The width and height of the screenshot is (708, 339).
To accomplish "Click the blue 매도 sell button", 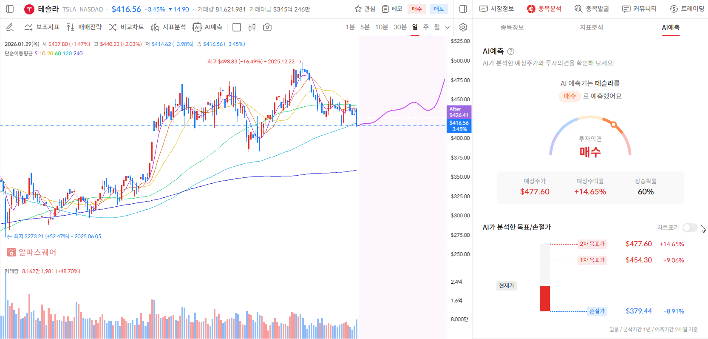I will pos(439,9).
